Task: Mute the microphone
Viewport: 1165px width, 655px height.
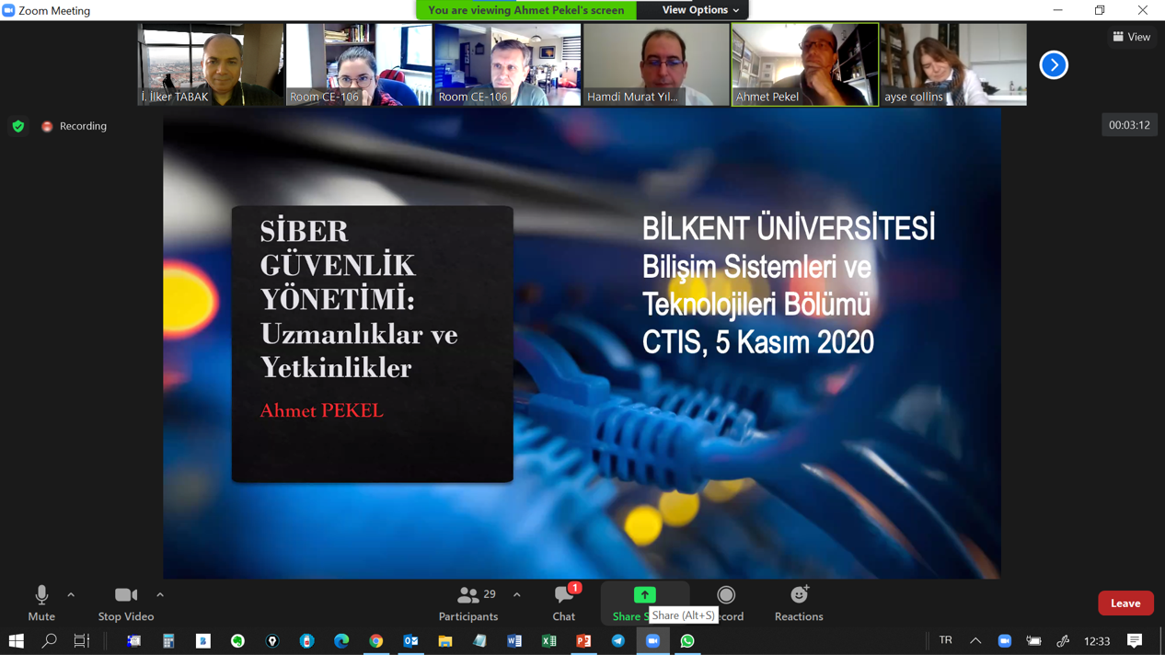Action: [41, 602]
